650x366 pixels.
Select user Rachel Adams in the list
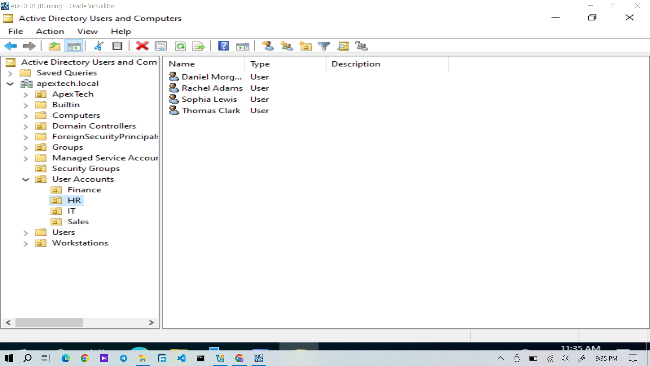tap(212, 88)
